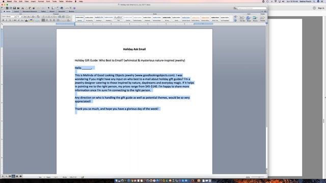
Task: Apply the Strong style from the gallery
Action: tap(167, 18)
